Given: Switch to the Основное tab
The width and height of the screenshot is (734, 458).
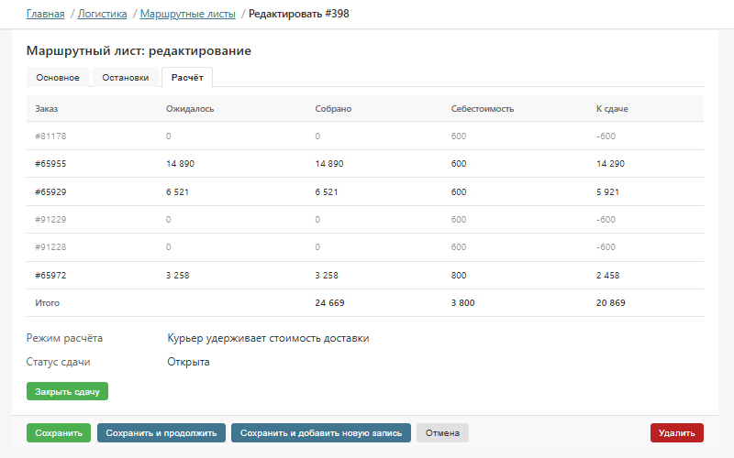Looking at the screenshot, I should click(58, 78).
